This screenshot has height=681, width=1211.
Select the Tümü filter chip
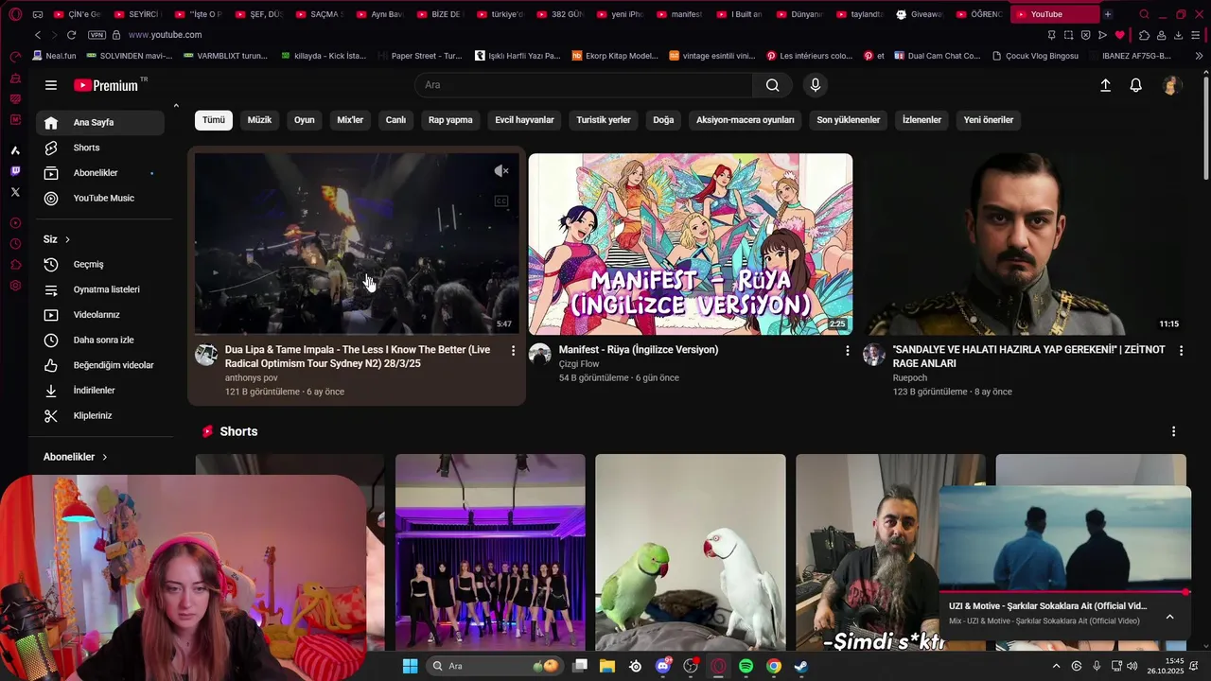coord(214,120)
